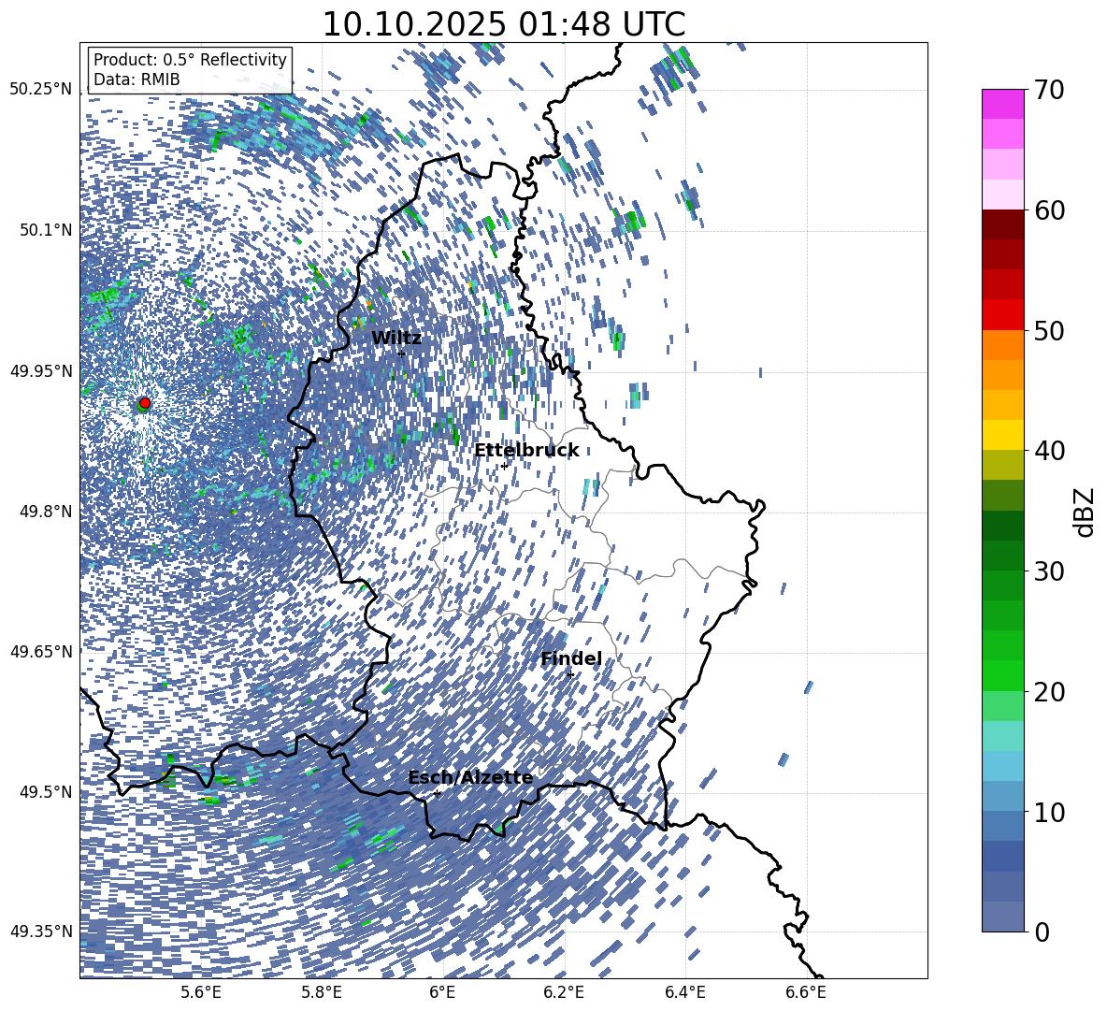The height and width of the screenshot is (1011, 1107).
Task: Click the yellow 40 dBZ color segment
Action: coord(1002,435)
